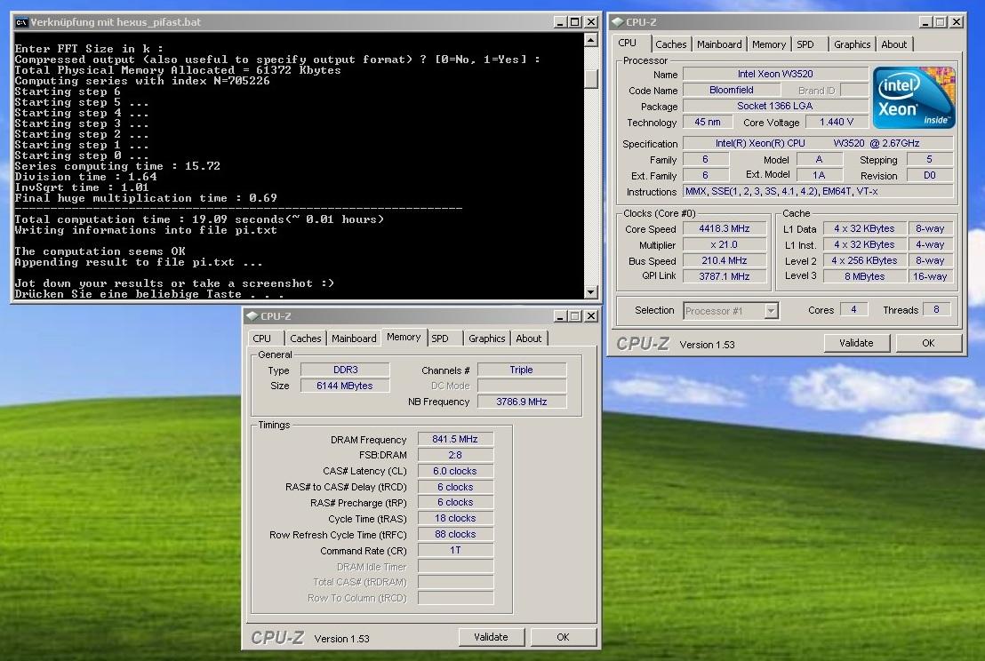Click the Core Voltage value 1.440 V
This screenshot has height=661, width=985.
coord(837,122)
